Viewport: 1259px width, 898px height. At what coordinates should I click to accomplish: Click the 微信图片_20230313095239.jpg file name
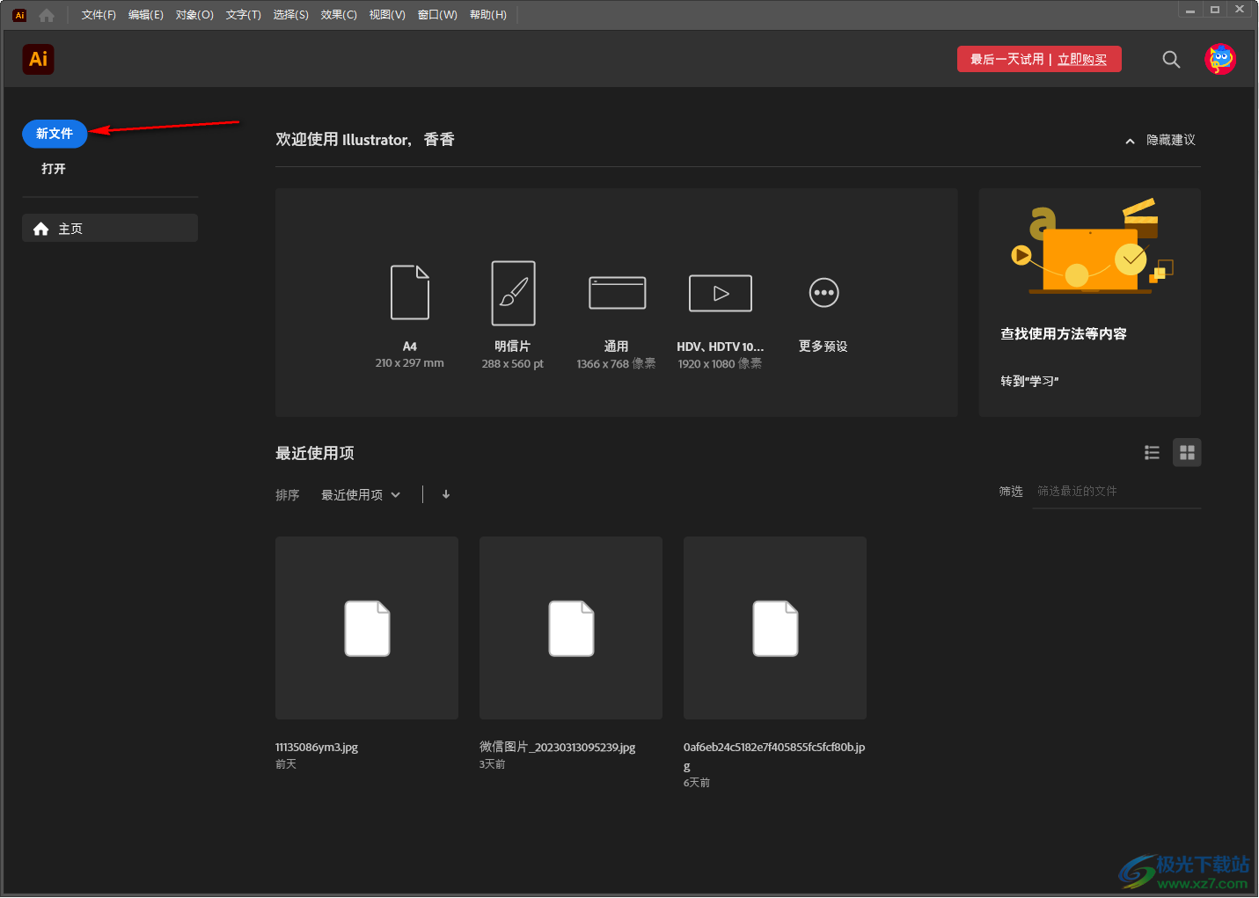557,747
